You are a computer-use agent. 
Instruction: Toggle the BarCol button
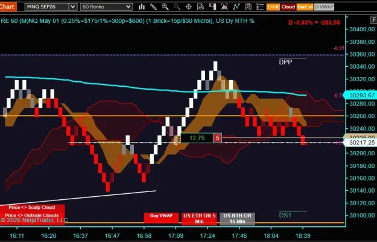(305, 7)
